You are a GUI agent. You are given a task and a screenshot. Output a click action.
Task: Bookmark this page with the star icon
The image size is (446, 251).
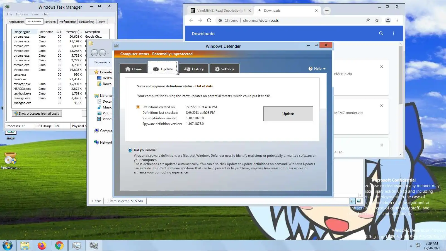pos(377,20)
